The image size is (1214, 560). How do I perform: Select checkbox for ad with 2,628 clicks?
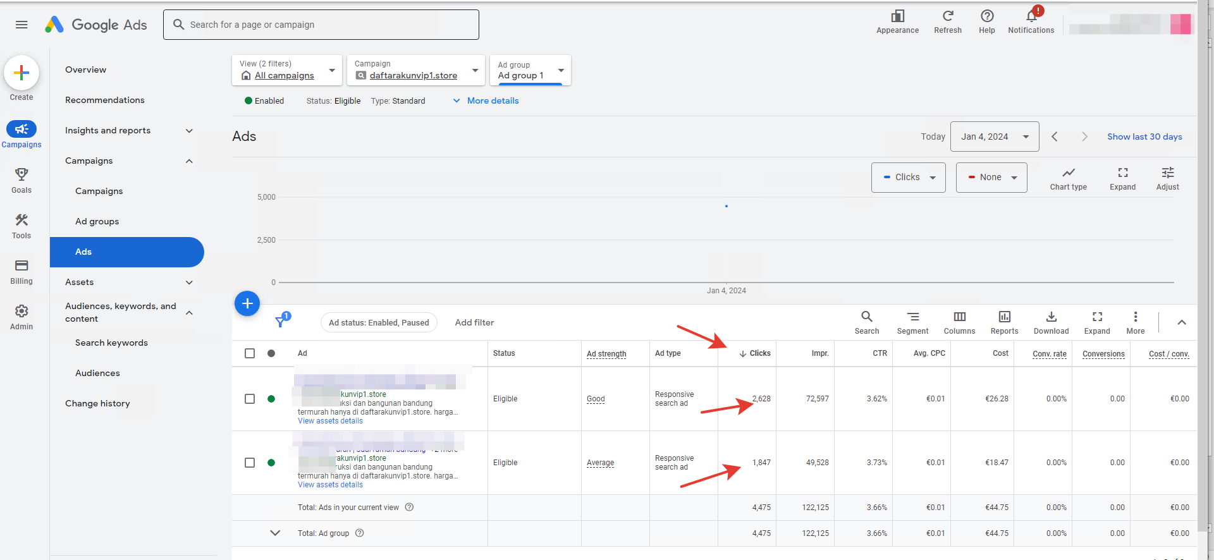[250, 399]
